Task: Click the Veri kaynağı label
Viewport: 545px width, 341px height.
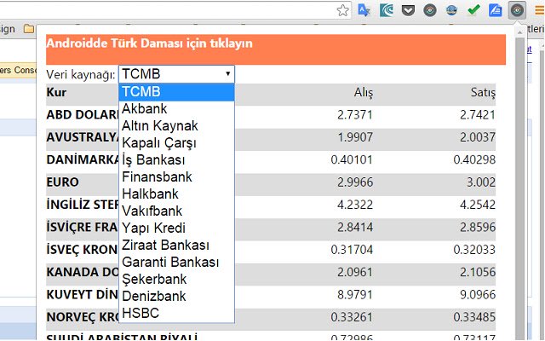Action: pyautogui.click(x=81, y=74)
